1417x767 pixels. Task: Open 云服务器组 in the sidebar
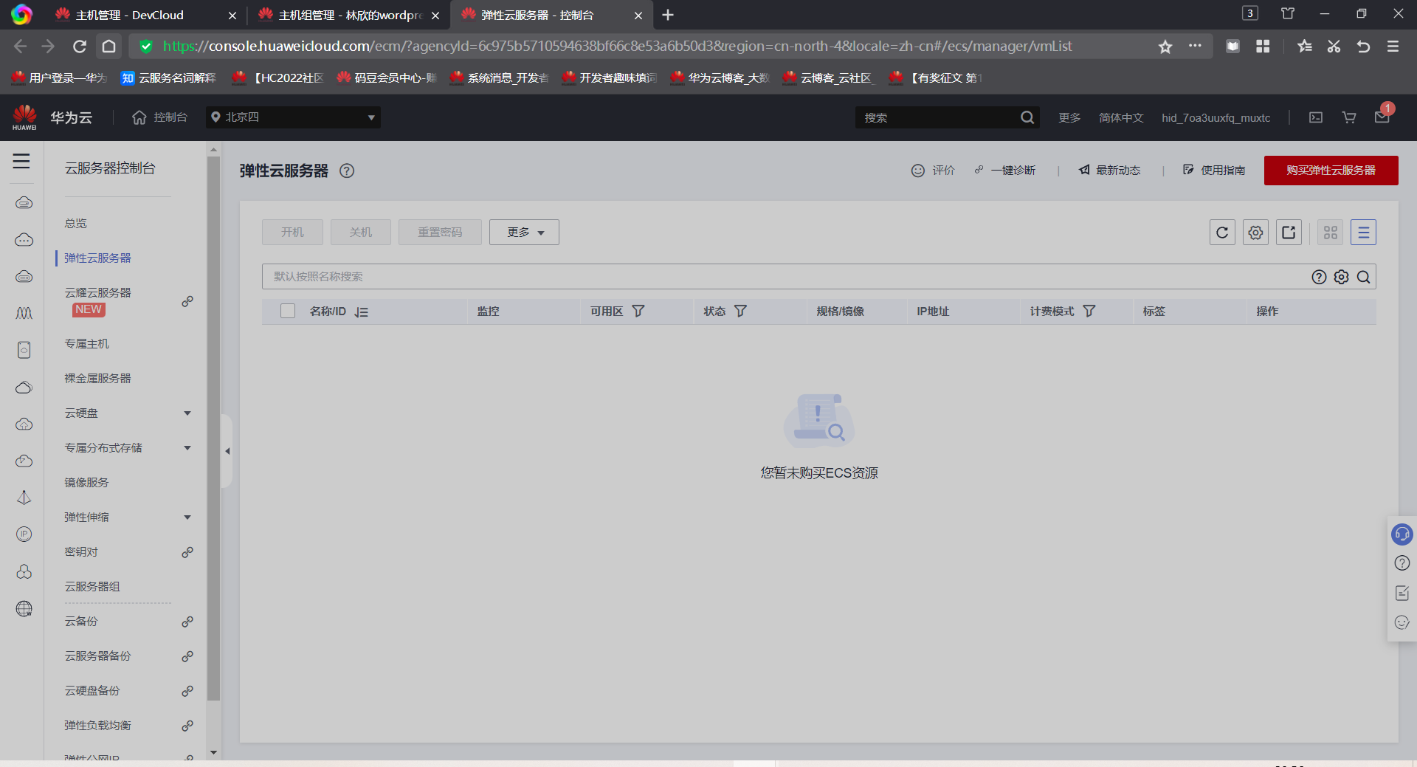(92, 587)
